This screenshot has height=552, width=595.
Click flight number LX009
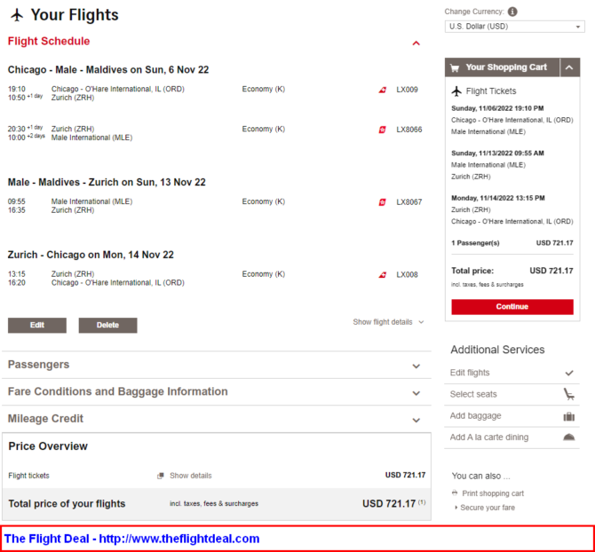[x=407, y=90]
